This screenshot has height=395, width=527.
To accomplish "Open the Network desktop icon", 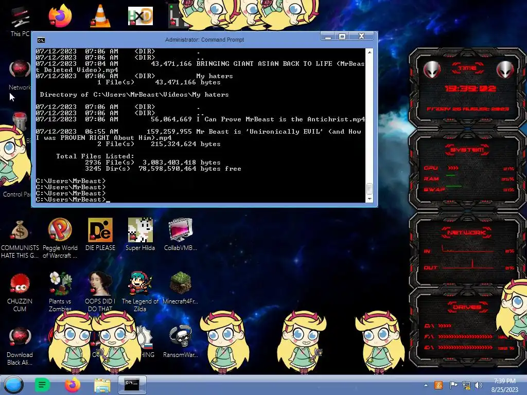I will click(20, 75).
